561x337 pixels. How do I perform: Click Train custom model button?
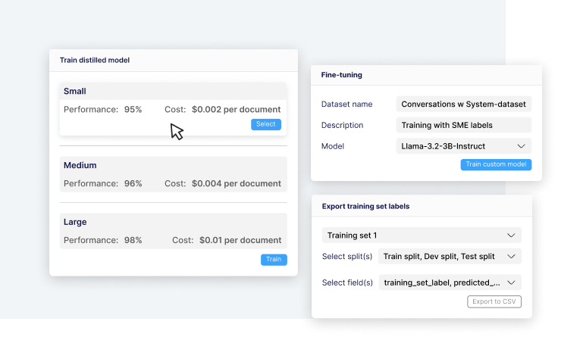tap(496, 164)
